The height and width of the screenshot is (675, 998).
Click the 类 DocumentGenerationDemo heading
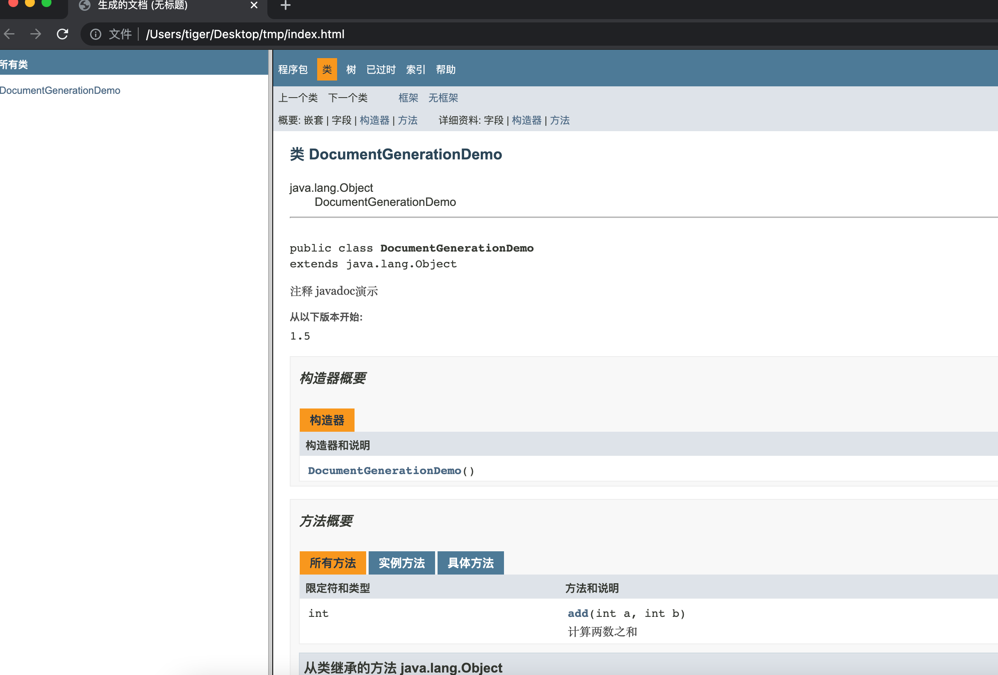396,154
